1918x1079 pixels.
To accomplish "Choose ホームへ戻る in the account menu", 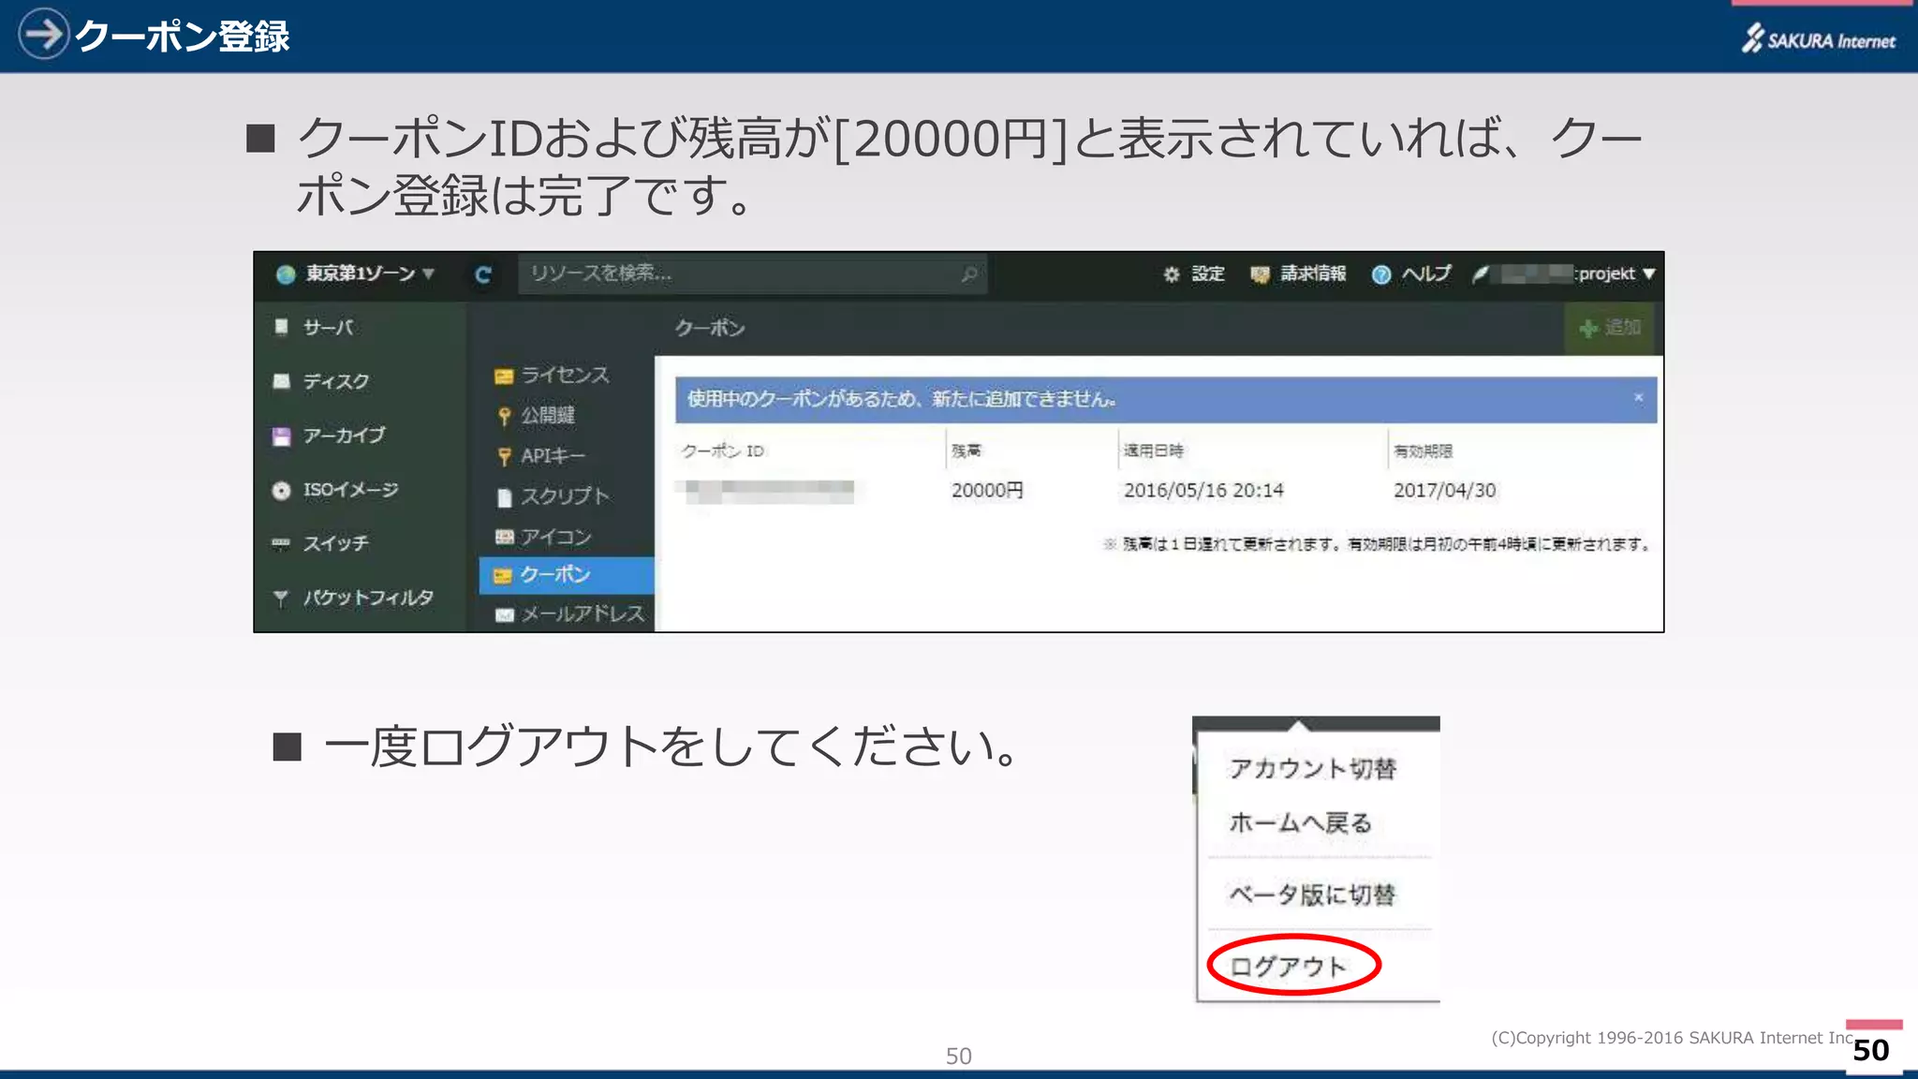I will (1300, 823).
